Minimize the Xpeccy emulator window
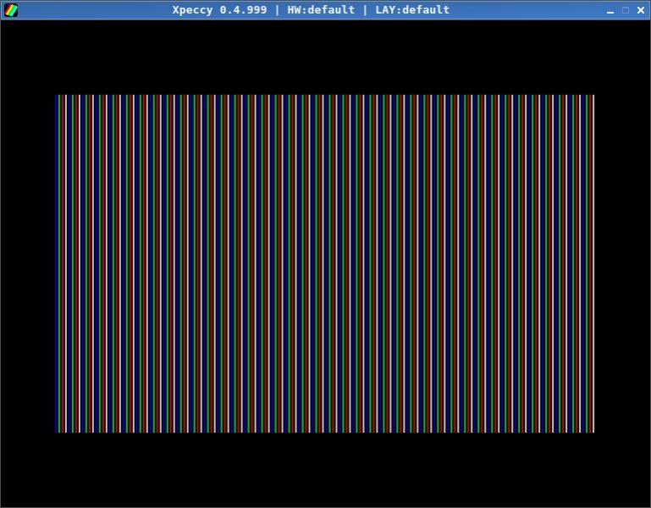This screenshot has height=508, width=651. tap(610, 10)
